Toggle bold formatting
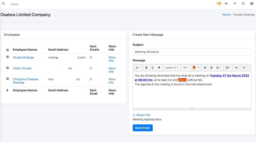This screenshot has height=142, width=256. pos(146,68)
